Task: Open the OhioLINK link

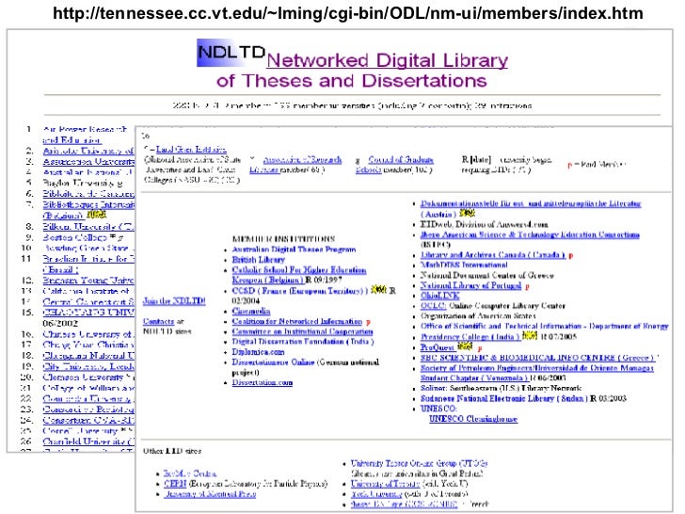Action: pyautogui.click(x=440, y=296)
